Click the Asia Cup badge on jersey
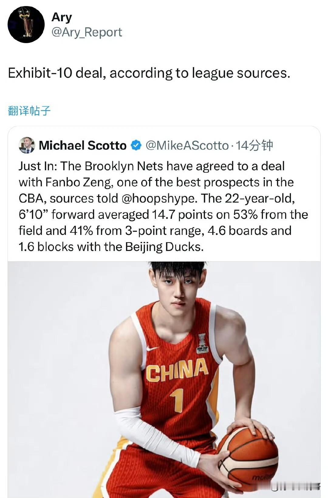 (202, 343)
